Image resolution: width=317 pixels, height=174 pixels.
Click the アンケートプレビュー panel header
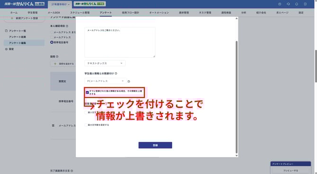(x=291, y=164)
